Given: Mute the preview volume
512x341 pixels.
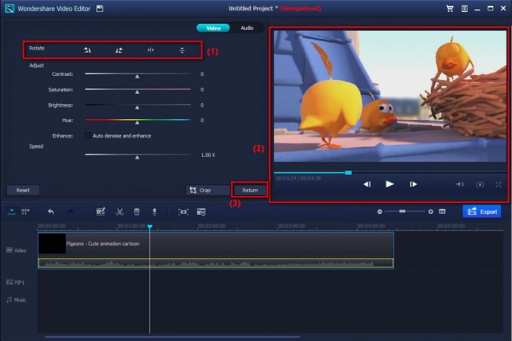Looking at the screenshot, I should coord(460,184).
